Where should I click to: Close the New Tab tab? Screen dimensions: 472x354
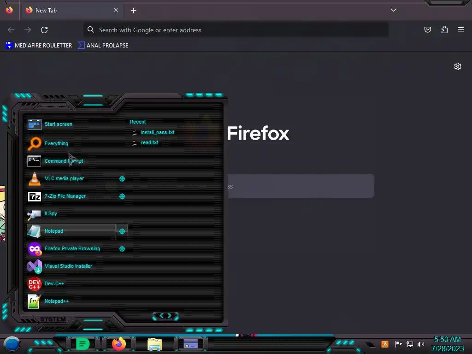click(116, 10)
